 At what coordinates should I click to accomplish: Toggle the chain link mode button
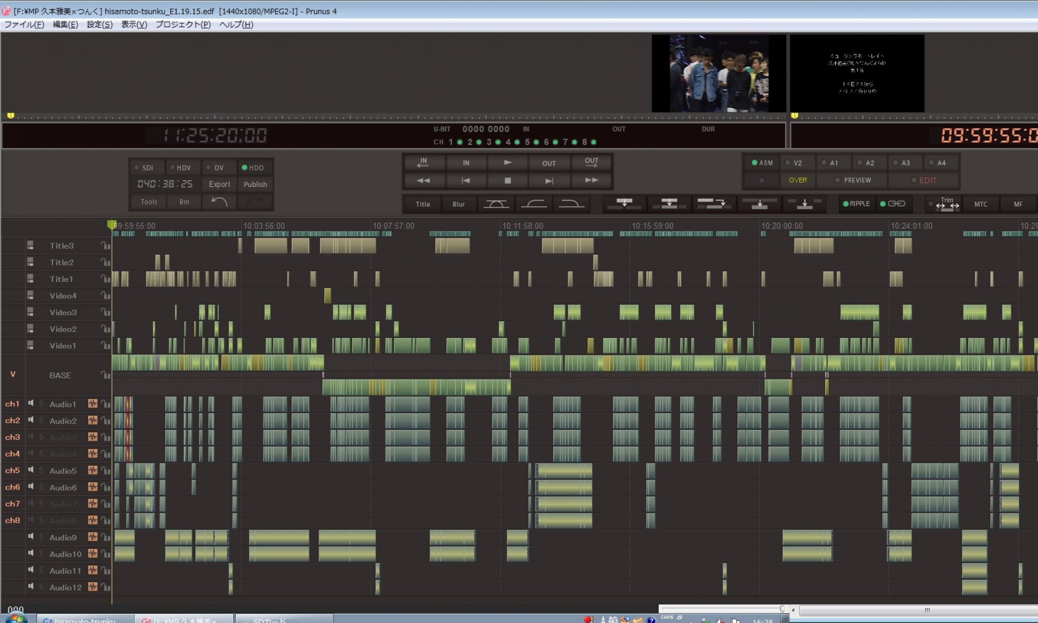[893, 204]
